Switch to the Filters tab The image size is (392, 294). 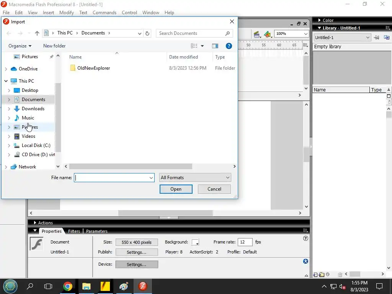pos(74,231)
